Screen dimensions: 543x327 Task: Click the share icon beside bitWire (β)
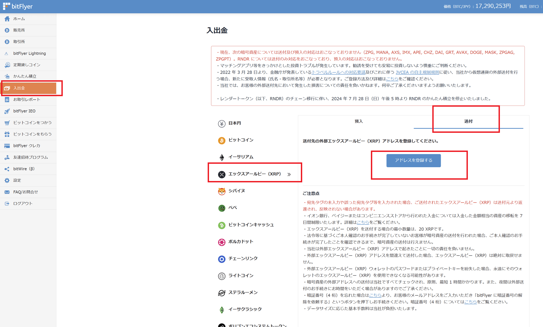[x=7, y=169]
